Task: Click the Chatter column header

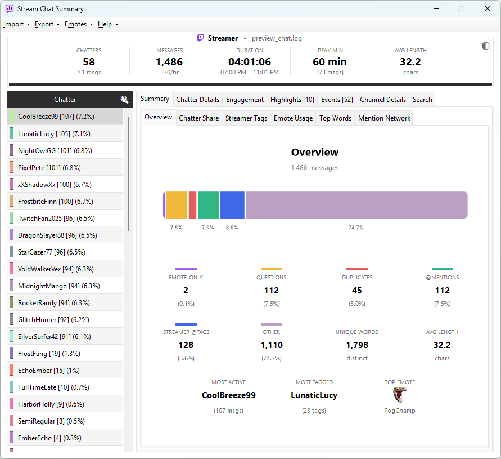Action: [65, 100]
